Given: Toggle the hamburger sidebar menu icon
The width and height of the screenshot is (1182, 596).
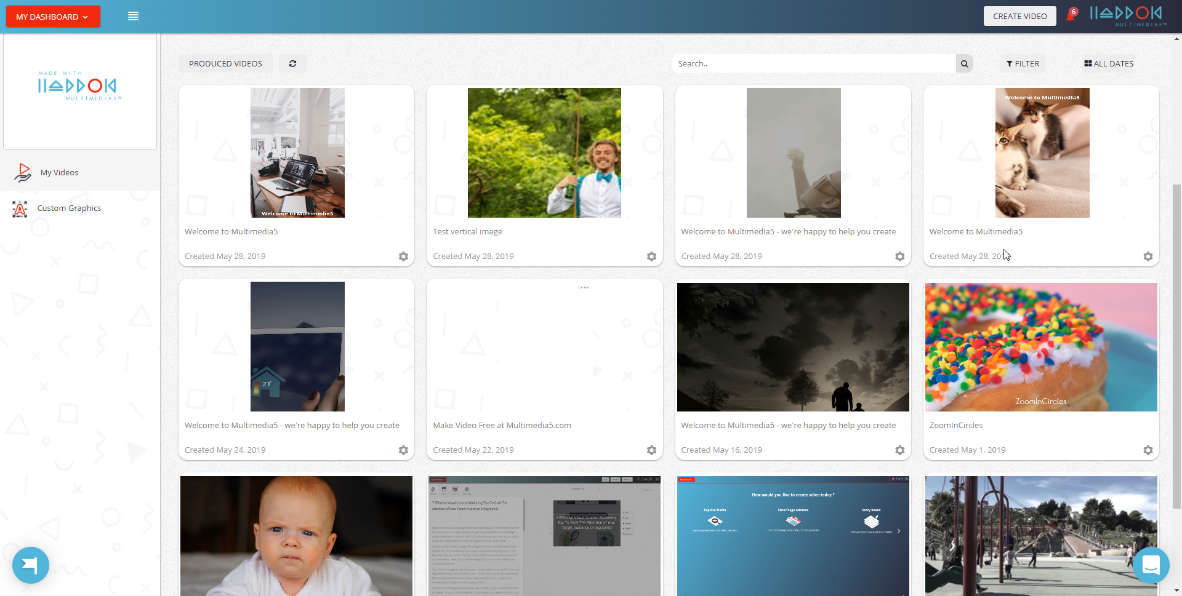Looking at the screenshot, I should click(133, 17).
